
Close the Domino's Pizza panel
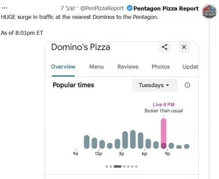click(x=184, y=47)
